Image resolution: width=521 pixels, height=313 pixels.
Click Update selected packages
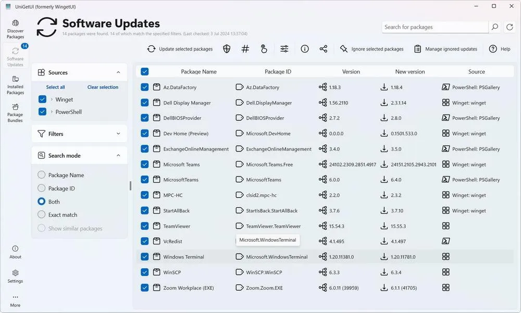point(180,49)
